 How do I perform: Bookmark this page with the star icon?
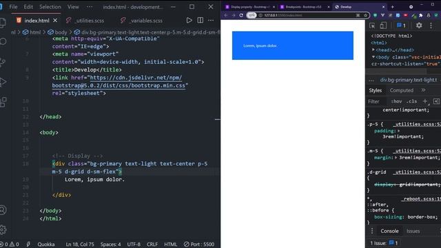(x=366, y=15)
